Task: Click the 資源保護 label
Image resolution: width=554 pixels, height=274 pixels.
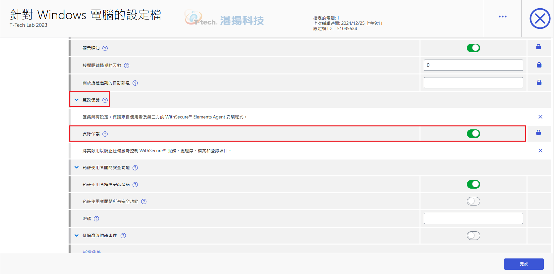Action: (x=91, y=134)
